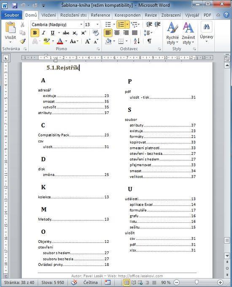Screen dimensions: 232x287
Task: Open the Odstavec paragraph dialog launcher
Action: coord(159,49)
